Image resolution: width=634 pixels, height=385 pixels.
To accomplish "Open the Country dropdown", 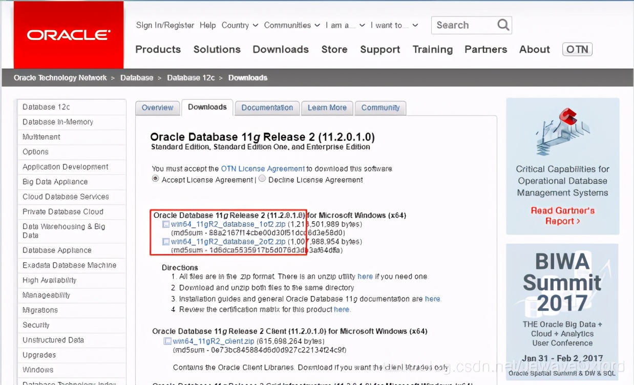I will (x=239, y=25).
